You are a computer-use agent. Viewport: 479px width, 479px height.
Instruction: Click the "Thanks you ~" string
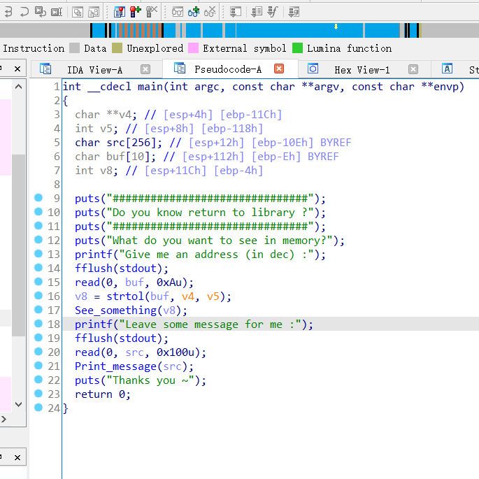pyautogui.click(x=150, y=380)
